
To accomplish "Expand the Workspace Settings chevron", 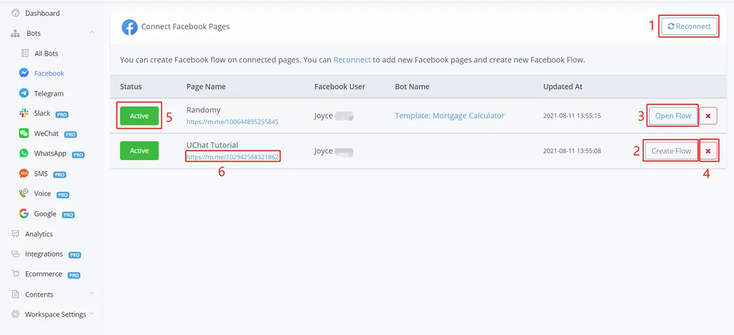I will 91,314.
